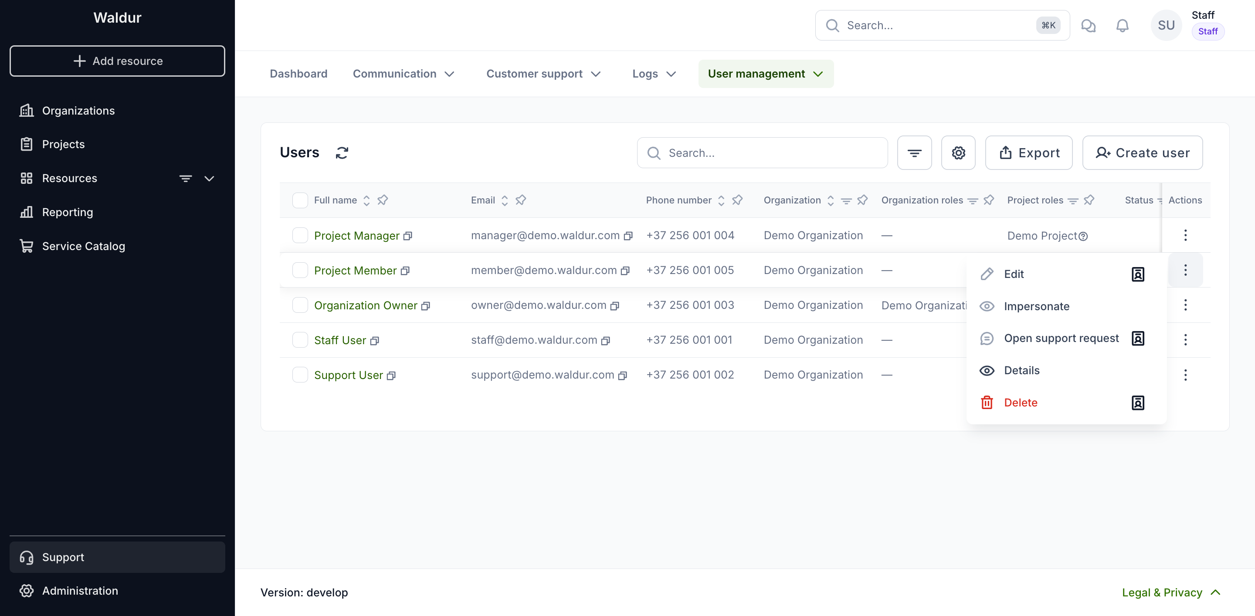Screen dimensions: 1255x616
Task: Pin the Phone number column
Action: click(x=737, y=200)
